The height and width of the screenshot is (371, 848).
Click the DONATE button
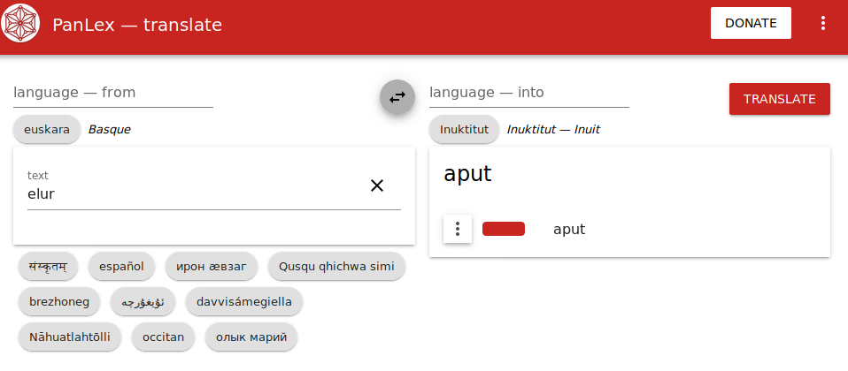pos(751,23)
